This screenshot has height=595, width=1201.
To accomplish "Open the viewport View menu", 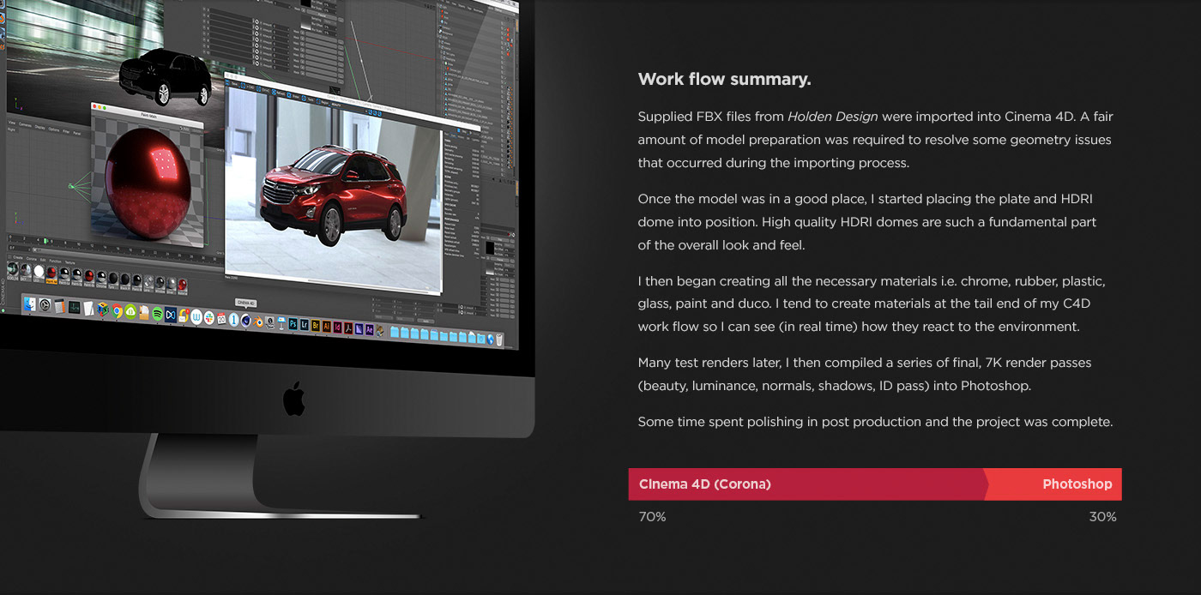I will [11, 123].
